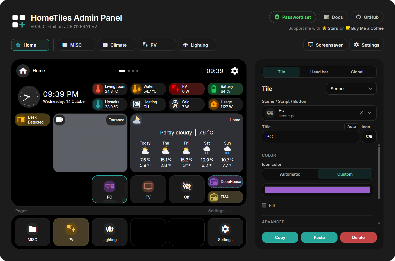Screen dimensions: 395x261
Task: Click the Buy Me a Coffee link
Action: point(365,28)
